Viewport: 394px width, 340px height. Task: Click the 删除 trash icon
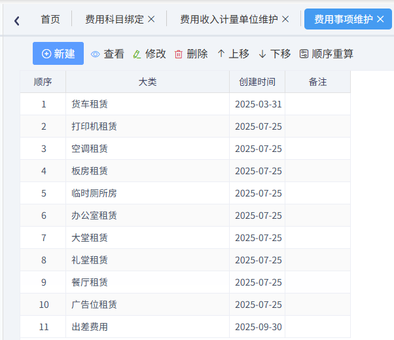click(x=179, y=54)
